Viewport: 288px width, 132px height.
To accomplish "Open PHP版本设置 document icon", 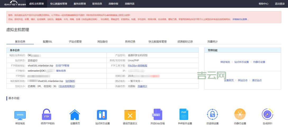I will [184, 114].
